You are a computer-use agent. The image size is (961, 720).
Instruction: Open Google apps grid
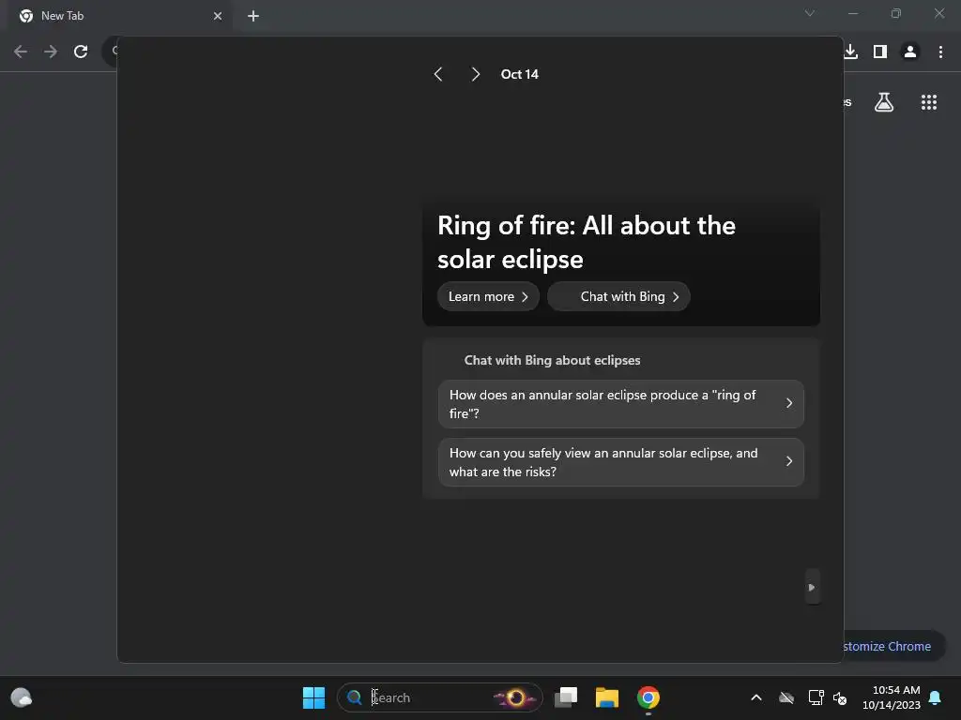pos(929,102)
